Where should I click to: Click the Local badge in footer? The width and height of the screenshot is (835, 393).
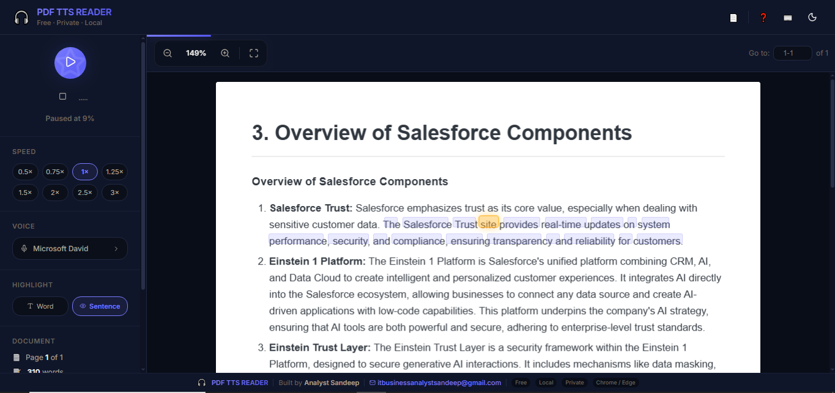pyautogui.click(x=546, y=383)
